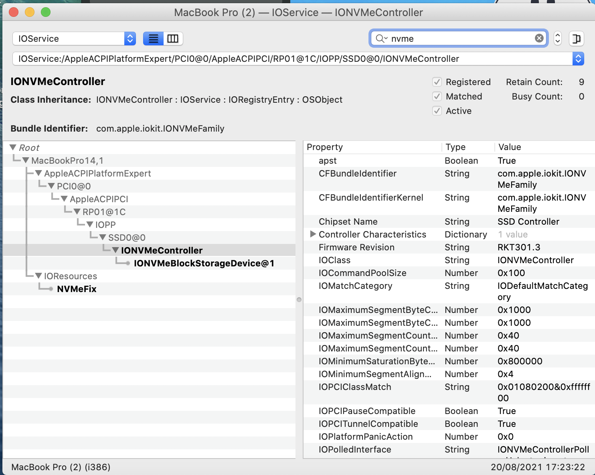Open the registry path dropdown
This screenshot has width=595, height=475.
click(x=578, y=59)
